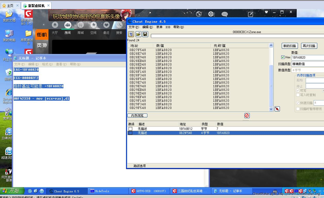The image size is (324, 198).
Task: Click the chat bubble icon in game platform
Action: click(x=225, y=14)
